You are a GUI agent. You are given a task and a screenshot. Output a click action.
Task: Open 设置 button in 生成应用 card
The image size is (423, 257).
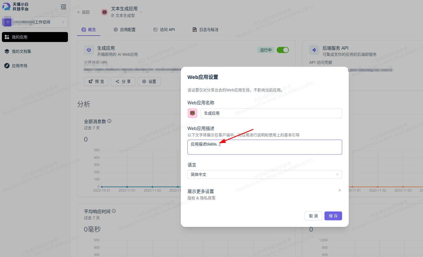click(149, 81)
